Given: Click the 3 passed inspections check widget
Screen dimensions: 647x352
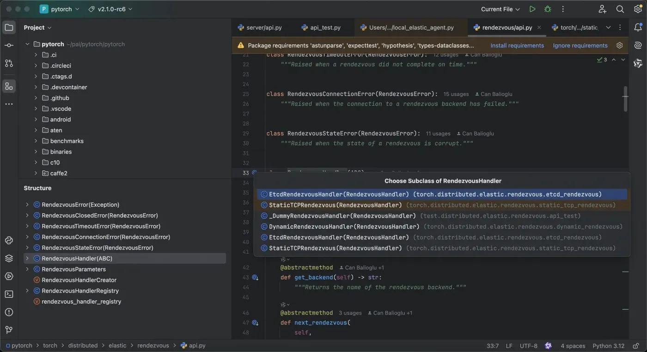Looking at the screenshot, I should click(x=602, y=60).
